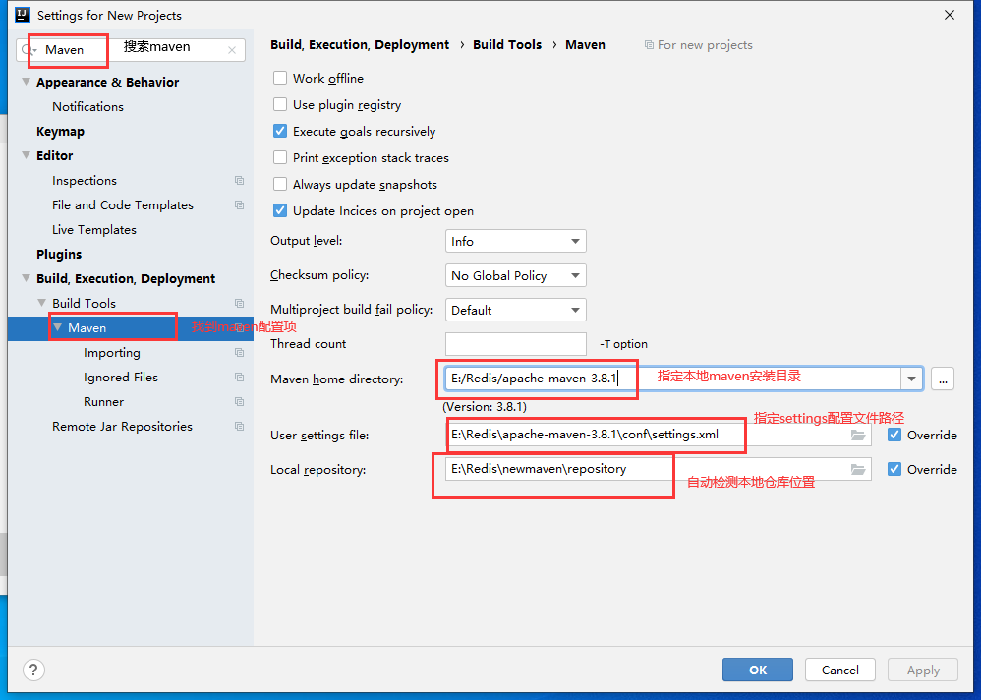Click project icon beside Importing

pos(239,353)
